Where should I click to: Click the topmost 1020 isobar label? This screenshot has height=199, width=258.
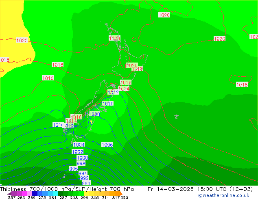[x=164, y=15]
